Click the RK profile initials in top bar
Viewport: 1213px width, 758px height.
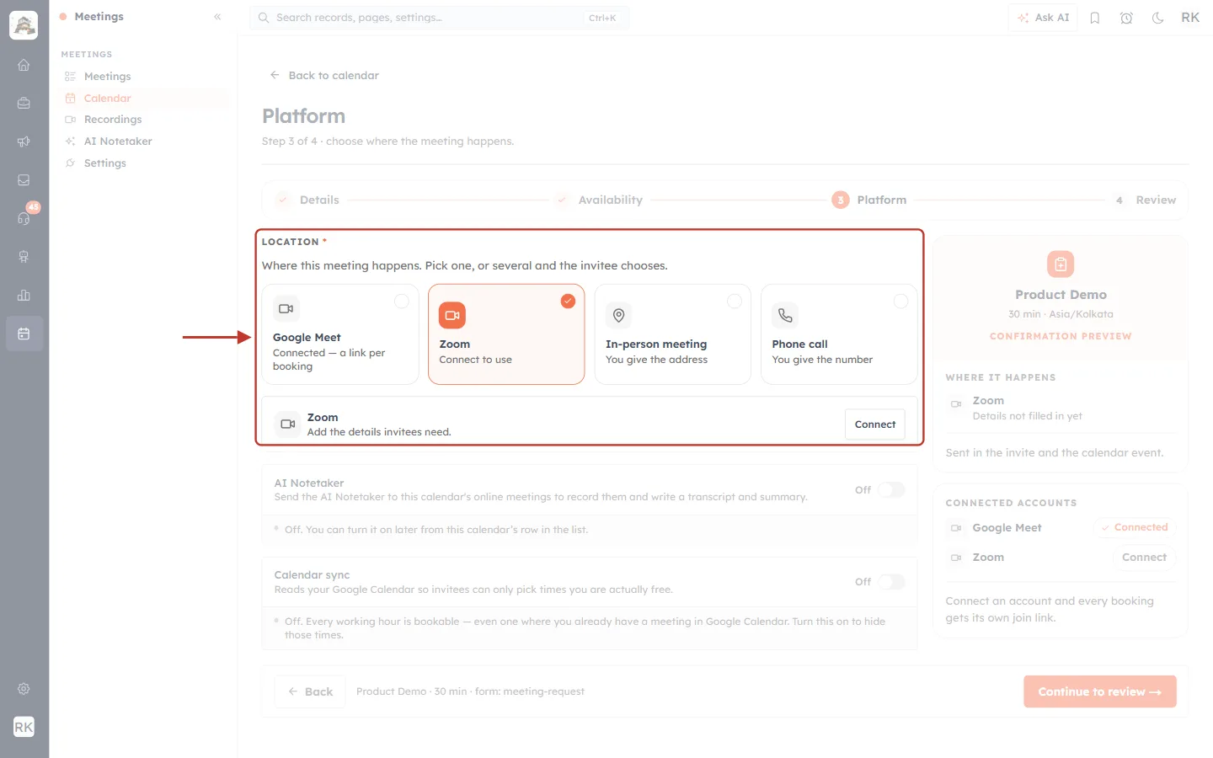tap(1190, 18)
